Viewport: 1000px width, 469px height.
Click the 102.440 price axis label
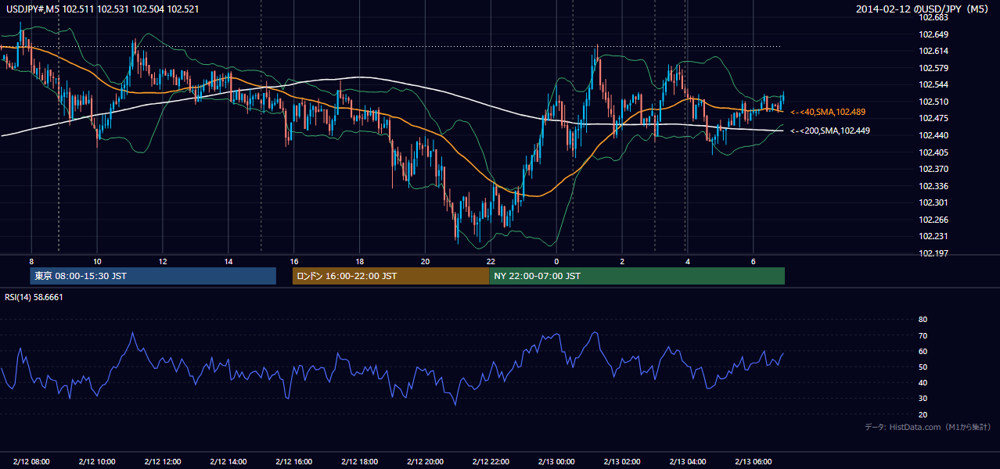(933, 135)
